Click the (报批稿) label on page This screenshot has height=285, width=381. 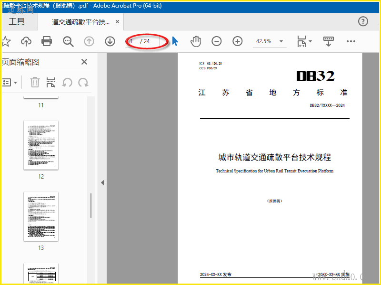coord(275,201)
